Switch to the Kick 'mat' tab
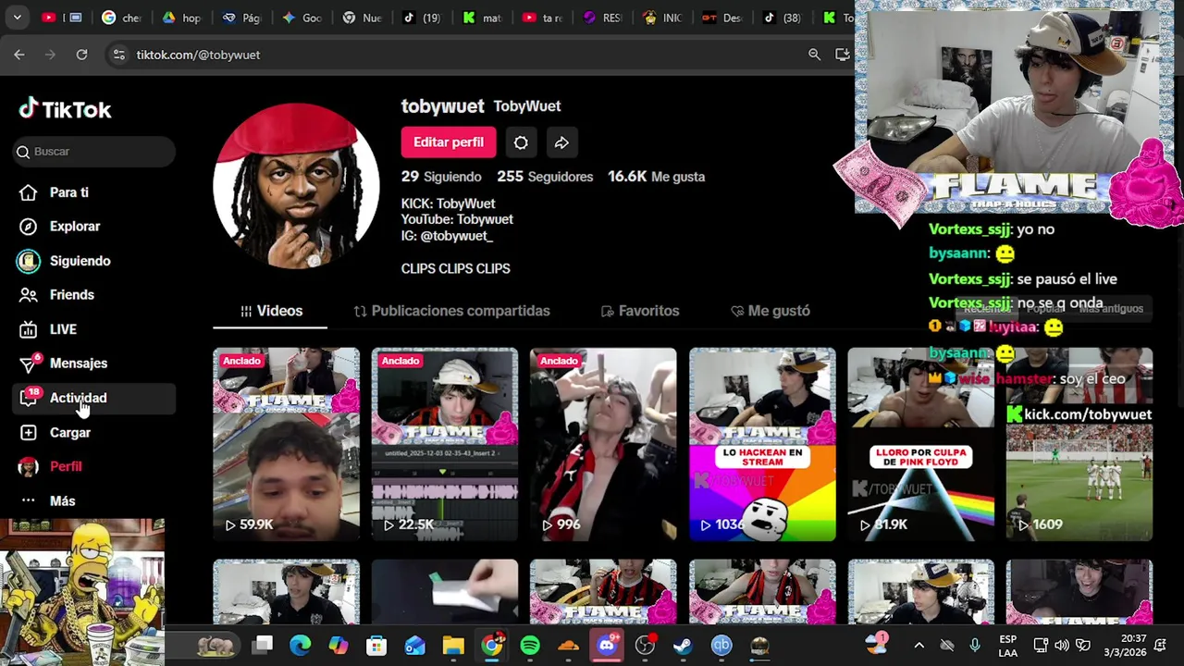This screenshot has height=666, width=1184. pos(482,18)
